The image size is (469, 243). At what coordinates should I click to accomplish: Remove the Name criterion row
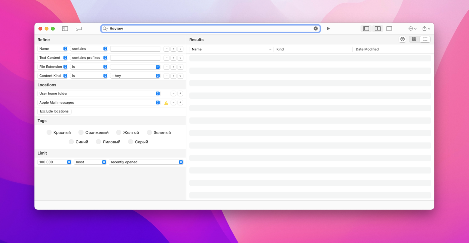[x=167, y=49]
